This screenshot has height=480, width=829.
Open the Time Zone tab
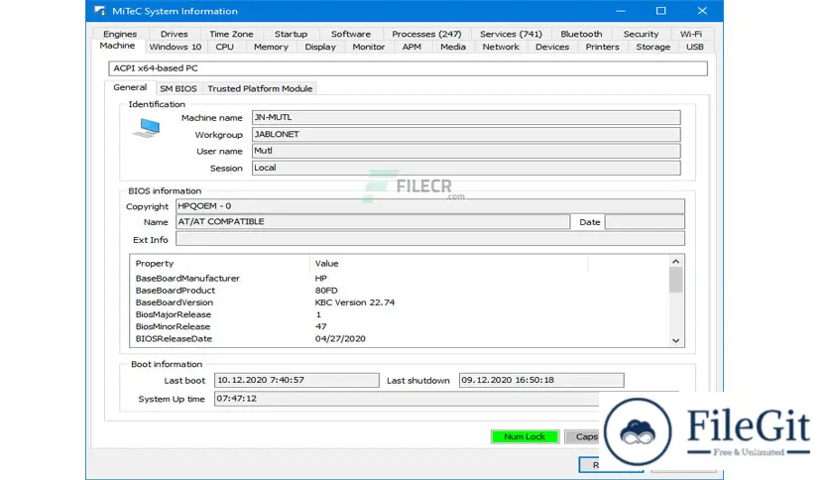pyautogui.click(x=231, y=34)
